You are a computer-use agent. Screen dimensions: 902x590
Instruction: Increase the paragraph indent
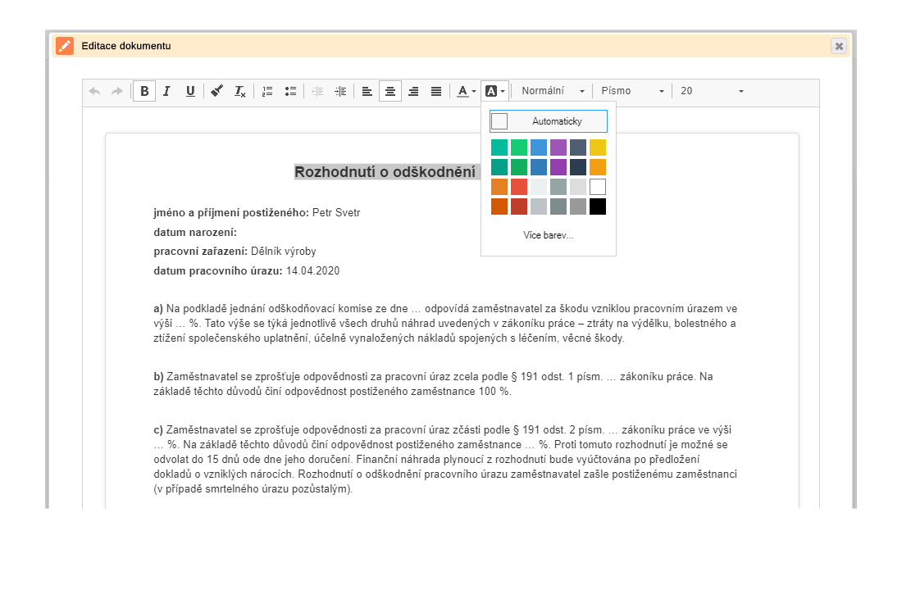click(x=340, y=91)
